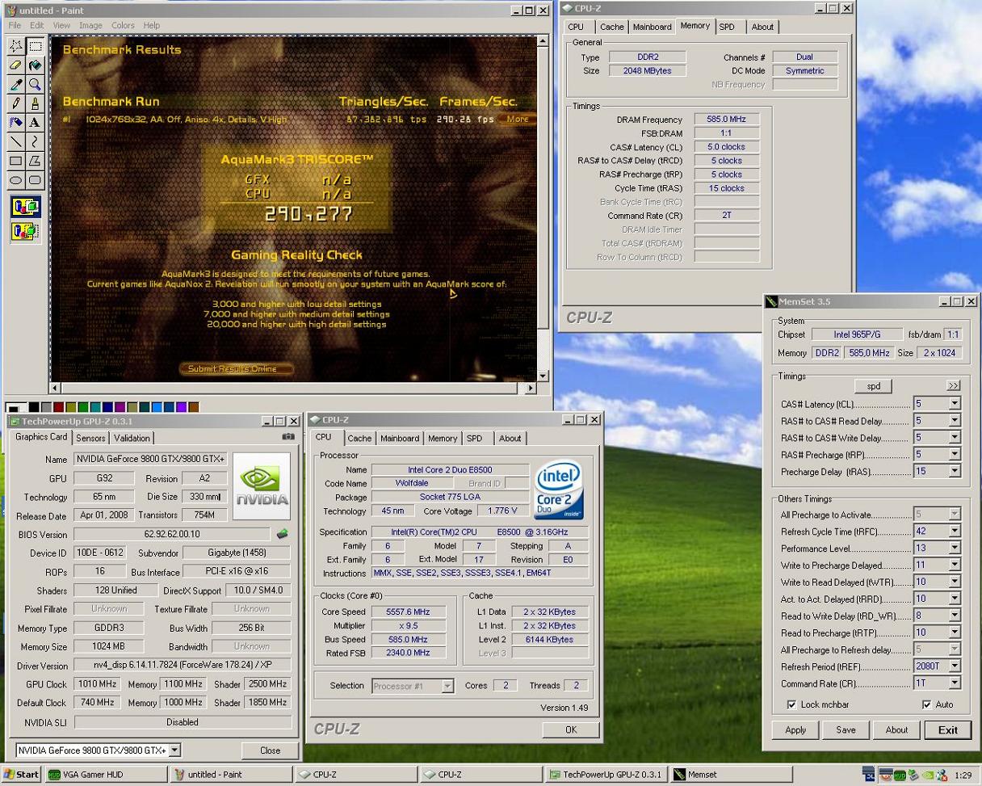Open the SPD tab in the top CPU-Z window
Image resolution: width=982 pixels, height=786 pixels.
click(x=727, y=27)
